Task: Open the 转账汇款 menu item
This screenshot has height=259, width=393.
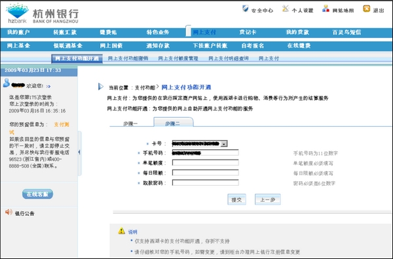Action: pos(65,32)
